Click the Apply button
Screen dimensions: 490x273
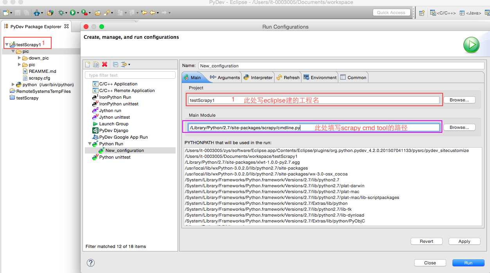pos(464,241)
